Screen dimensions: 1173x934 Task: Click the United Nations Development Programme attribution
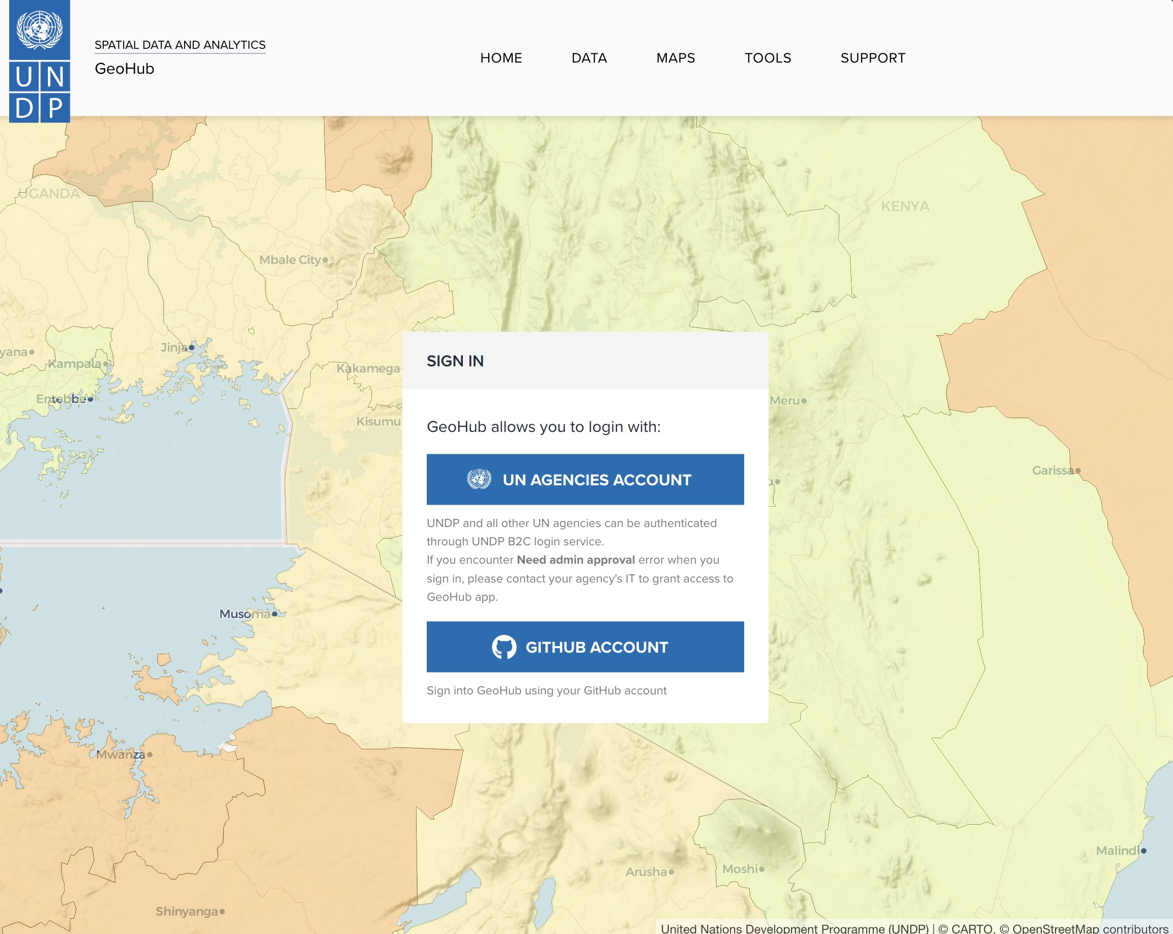click(795, 928)
